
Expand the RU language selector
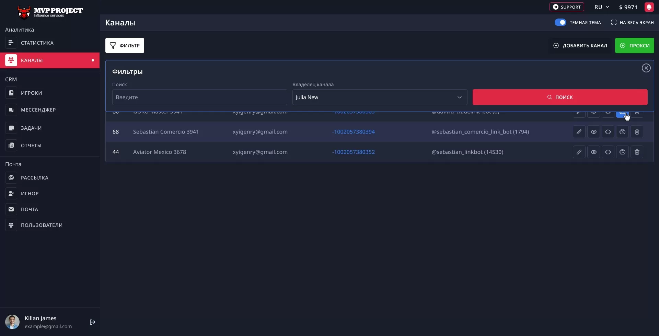tap(601, 7)
